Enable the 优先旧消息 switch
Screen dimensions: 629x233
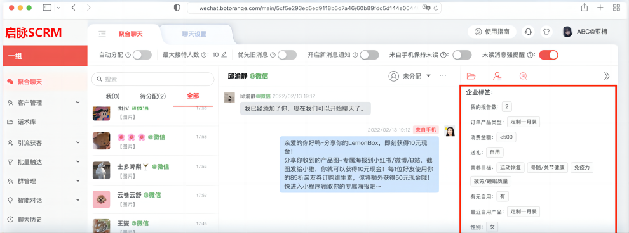coord(287,54)
